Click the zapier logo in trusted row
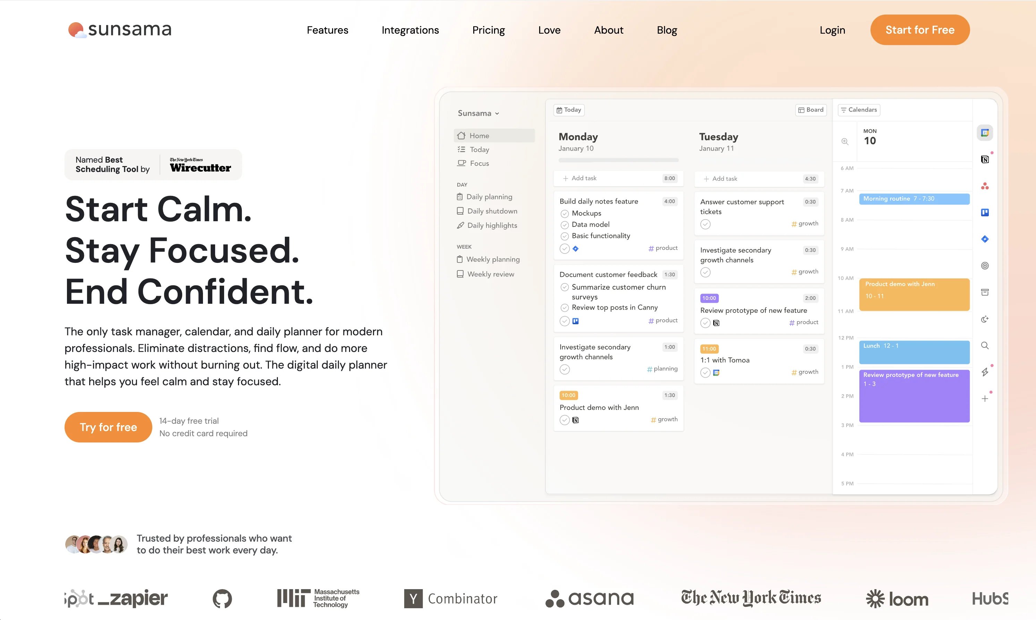The image size is (1036, 620). point(133,598)
